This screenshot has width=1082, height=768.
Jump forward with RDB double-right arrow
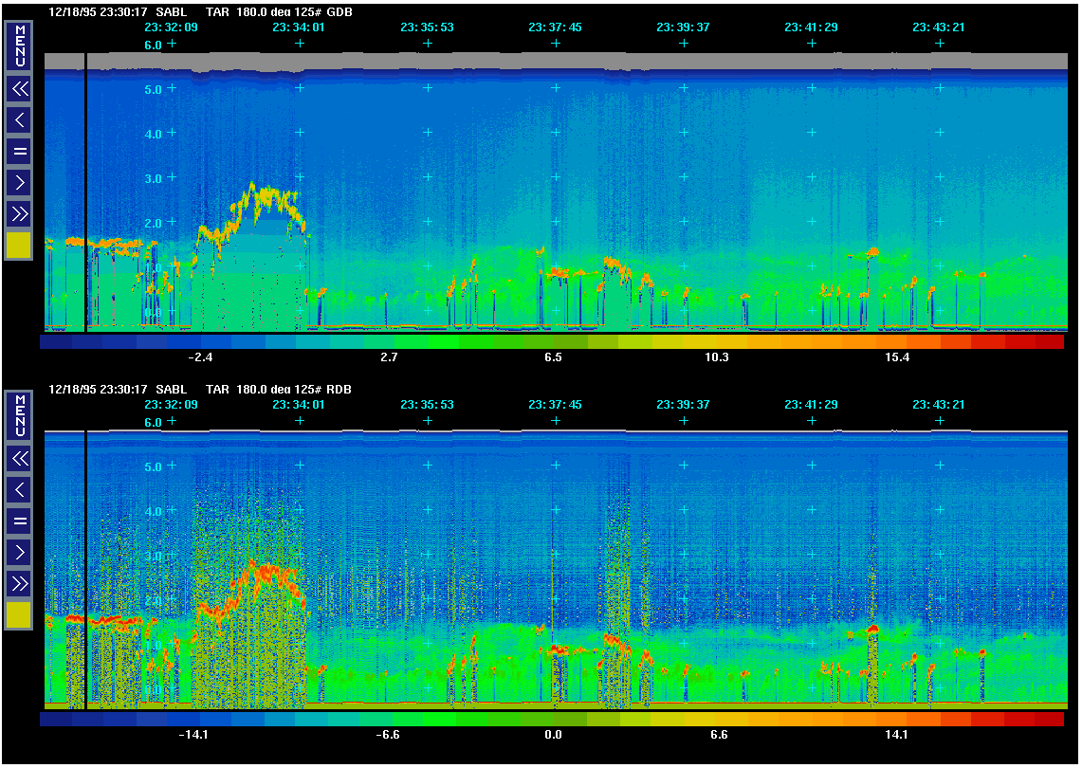tap(19, 582)
